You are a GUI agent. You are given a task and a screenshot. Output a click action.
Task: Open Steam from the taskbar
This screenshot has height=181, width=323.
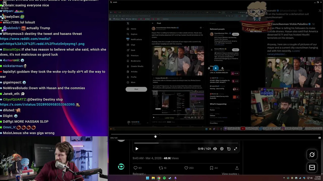tap(170, 178)
